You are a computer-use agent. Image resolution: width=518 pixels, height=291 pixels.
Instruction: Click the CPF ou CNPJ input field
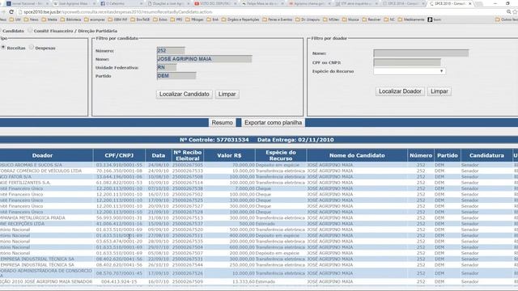pos(407,62)
